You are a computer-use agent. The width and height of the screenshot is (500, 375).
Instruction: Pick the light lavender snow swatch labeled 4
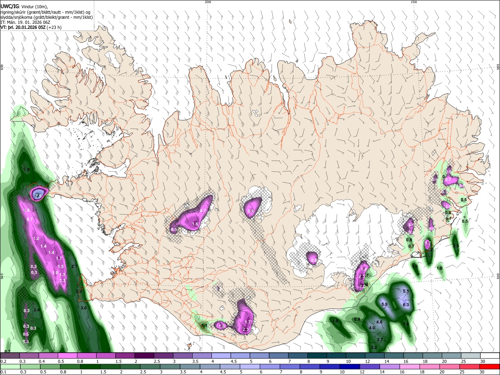pyautogui.click(x=221, y=355)
